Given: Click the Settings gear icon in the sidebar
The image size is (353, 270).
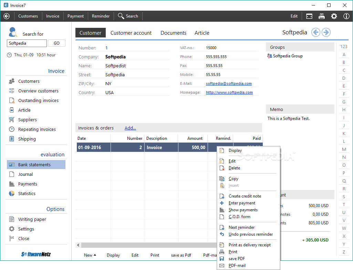Looking at the screenshot, I should tap(12, 229).
